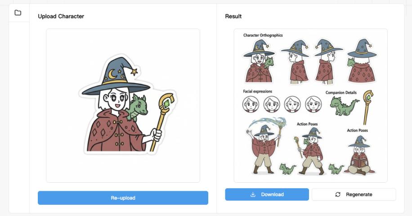Click the staff beside Companion Details
The width and height of the screenshot is (412, 216).
pos(367,107)
